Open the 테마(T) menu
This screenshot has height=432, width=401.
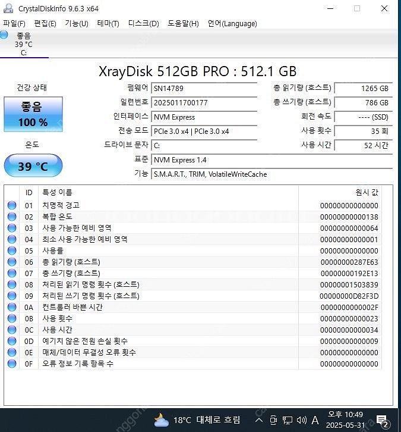[x=108, y=24]
